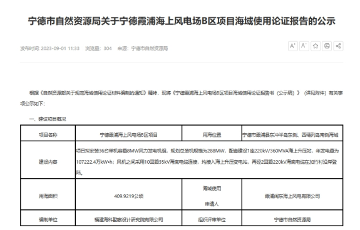Print the page using printer icon
The width and height of the screenshot is (360, 230).
[x=327, y=46]
